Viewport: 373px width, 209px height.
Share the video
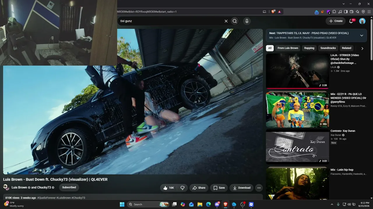tap(199, 188)
